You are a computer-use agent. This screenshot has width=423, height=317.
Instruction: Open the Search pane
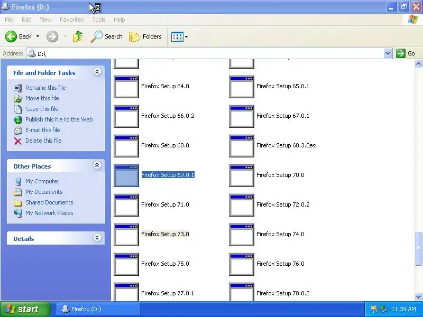(x=107, y=36)
